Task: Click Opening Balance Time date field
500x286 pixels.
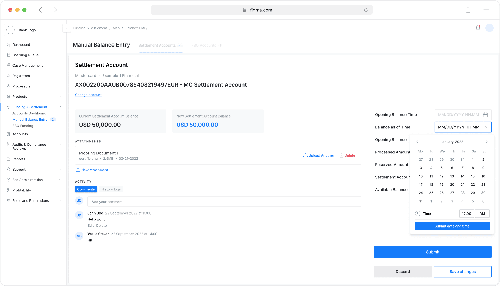Action: pyautogui.click(x=463, y=115)
